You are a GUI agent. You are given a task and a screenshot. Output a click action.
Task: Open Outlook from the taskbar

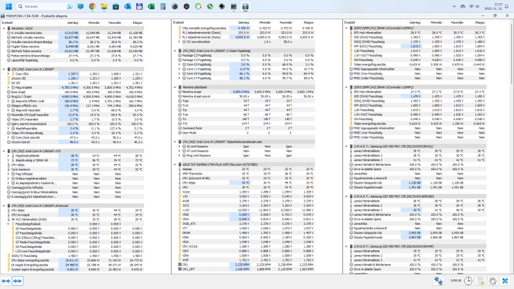coord(127,6)
